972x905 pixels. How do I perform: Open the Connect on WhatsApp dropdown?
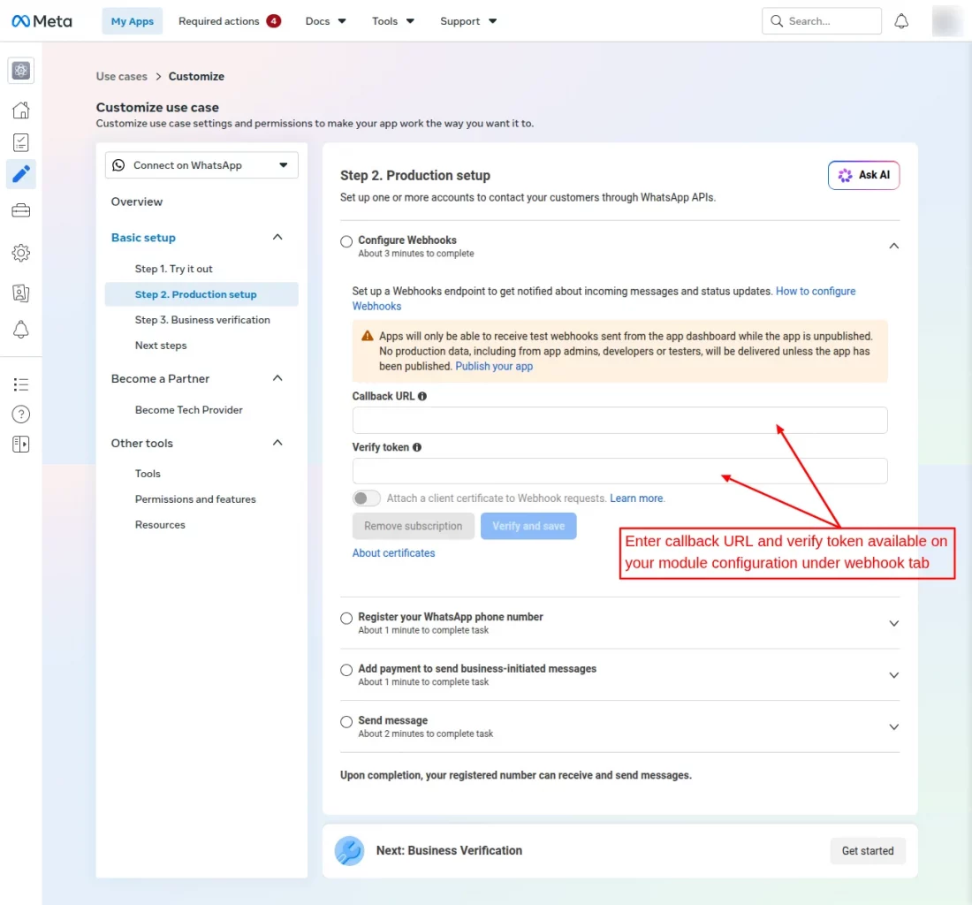[x=201, y=165]
